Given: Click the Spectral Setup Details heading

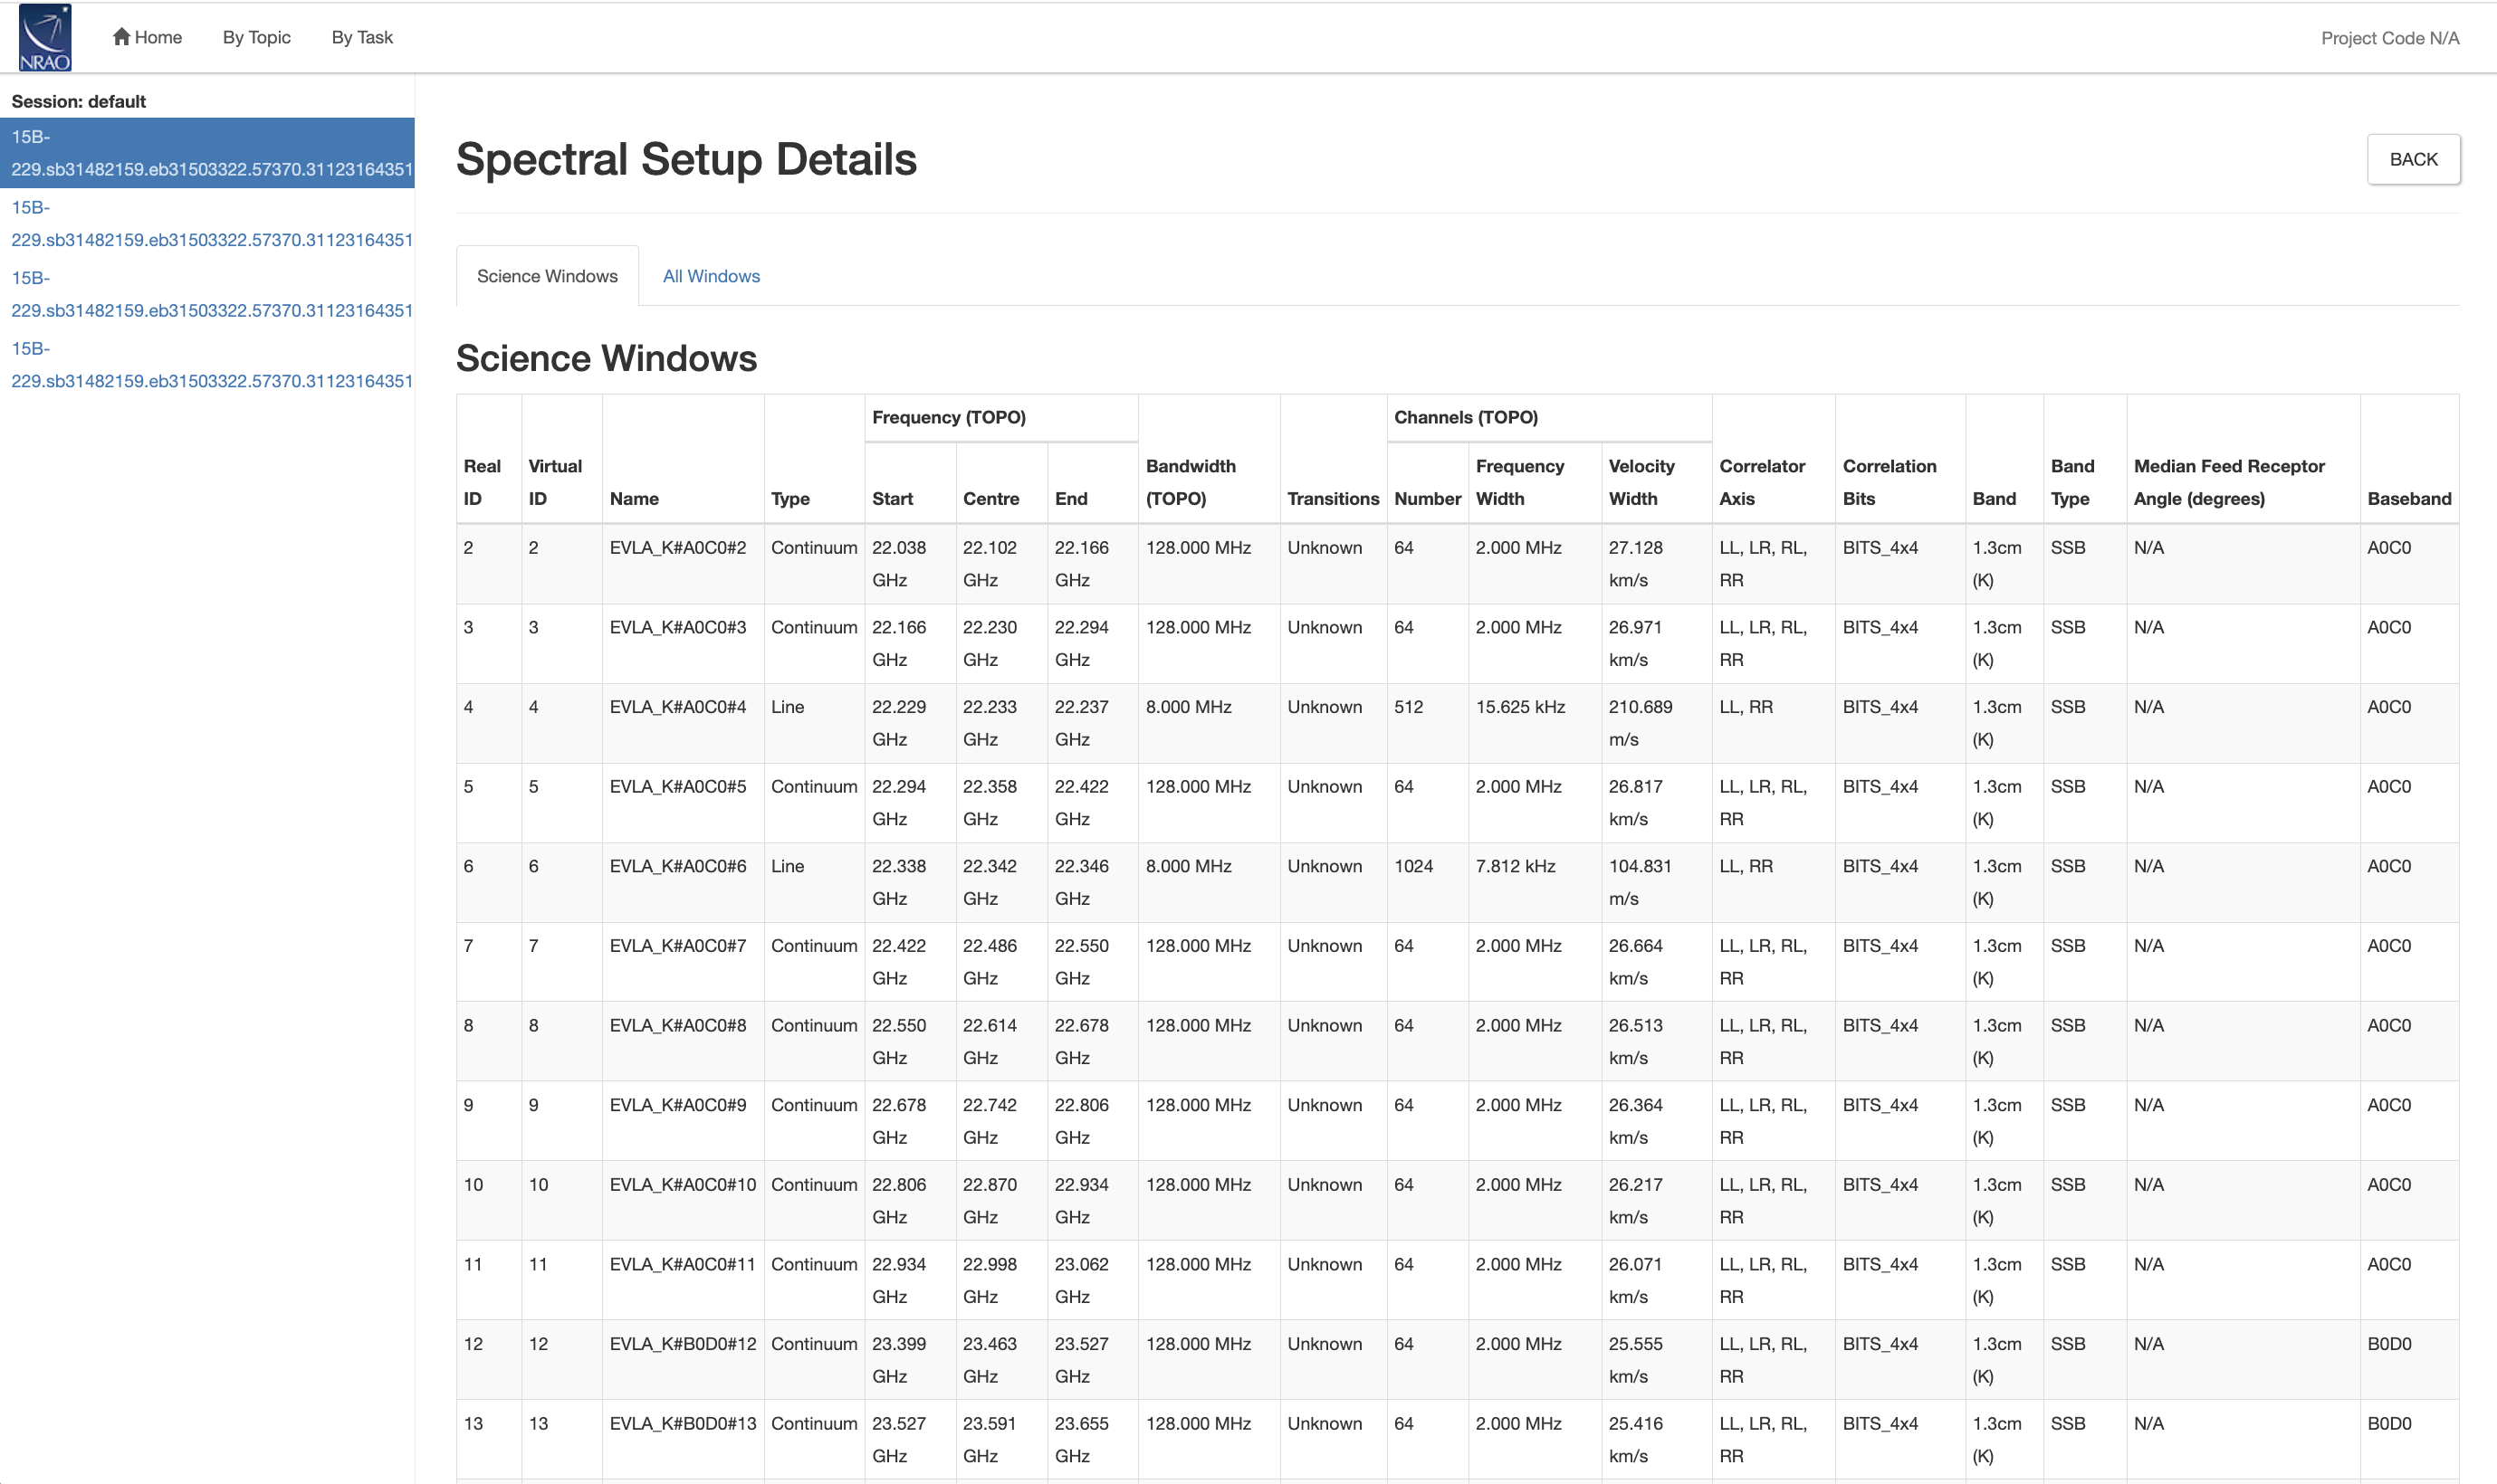Looking at the screenshot, I should (x=686, y=159).
